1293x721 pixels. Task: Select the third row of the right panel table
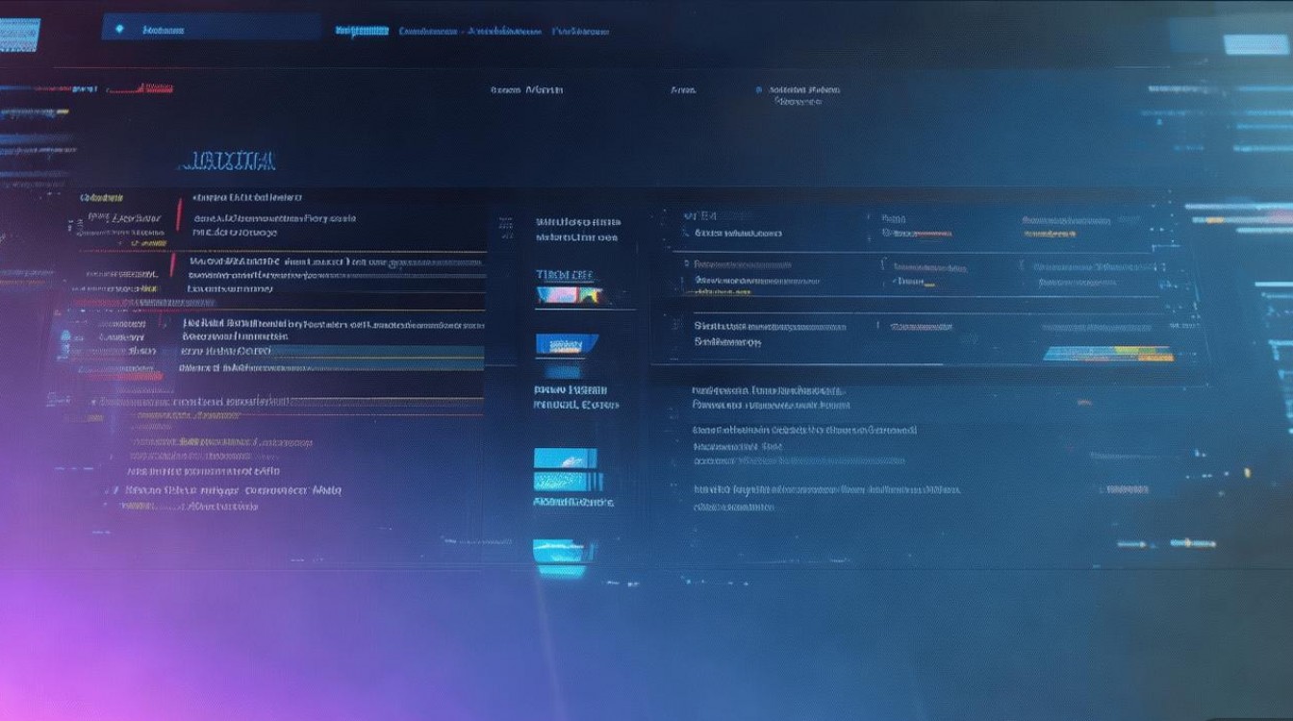924,333
